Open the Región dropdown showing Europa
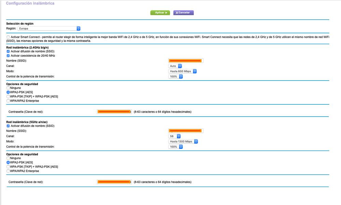 pos(49,29)
